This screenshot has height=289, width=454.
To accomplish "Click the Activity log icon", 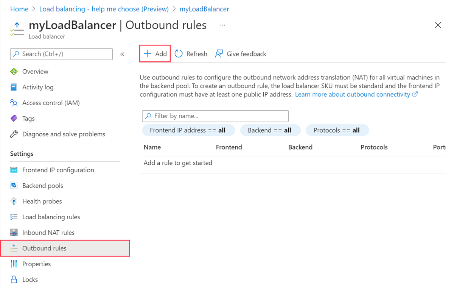I will point(14,87).
